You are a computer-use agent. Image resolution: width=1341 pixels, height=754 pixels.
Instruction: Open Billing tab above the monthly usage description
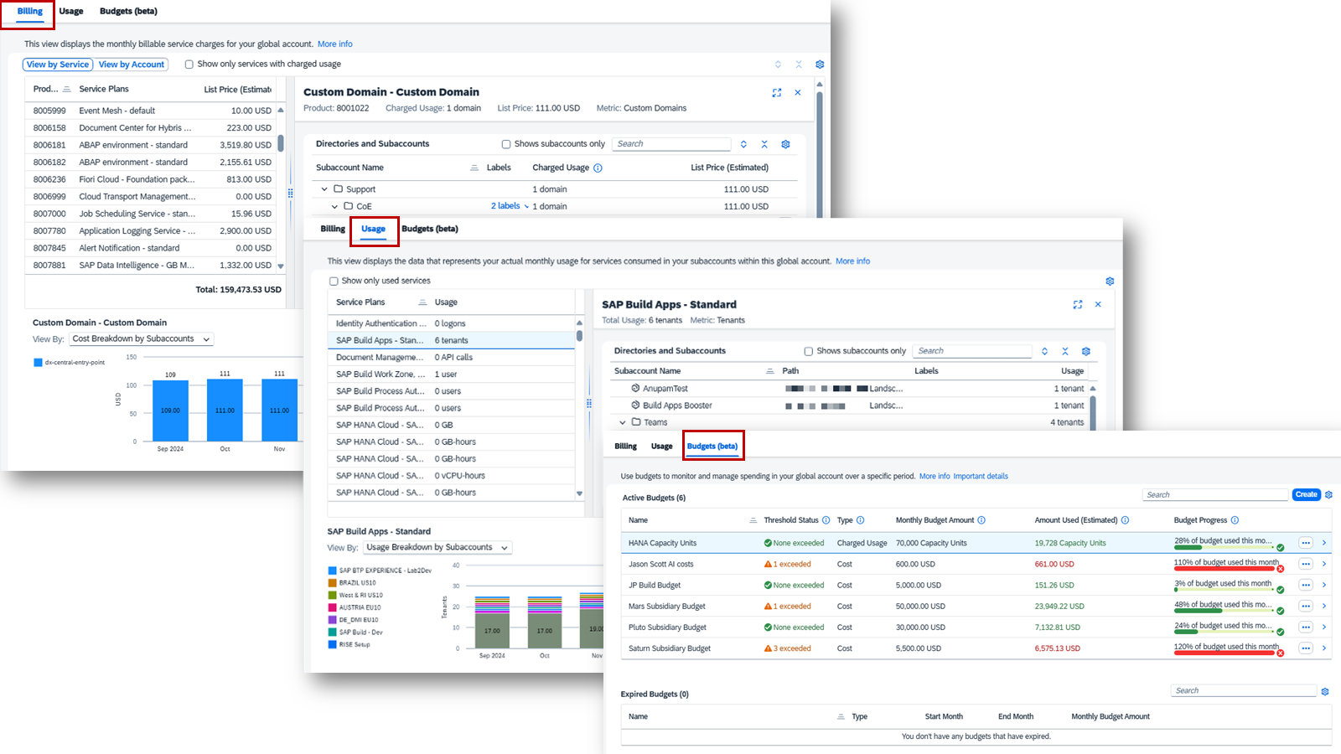(333, 229)
